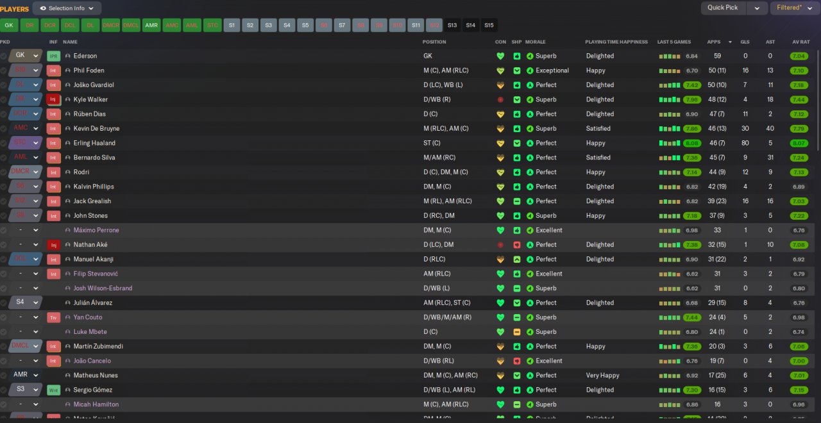Click Ederson's condition heart icon

point(500,56)
